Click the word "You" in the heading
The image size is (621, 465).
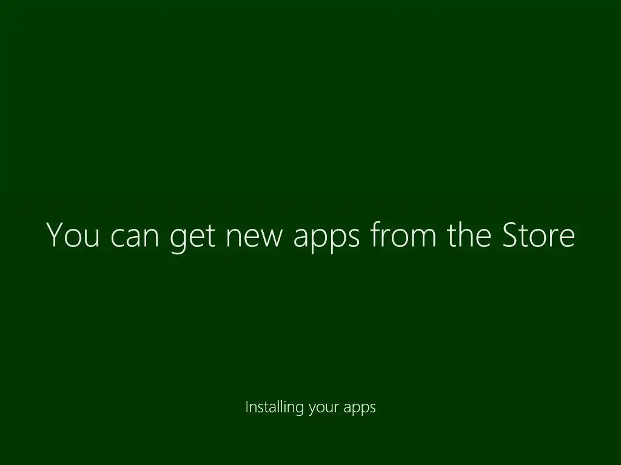click(x=73, y=235)
